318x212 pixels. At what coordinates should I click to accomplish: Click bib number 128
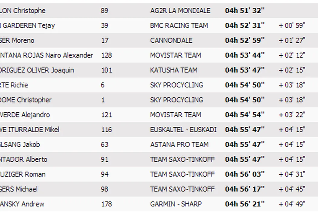point(106,55)
